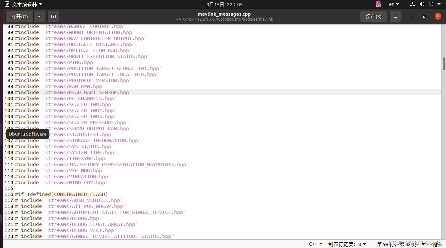The image size is (446, 248).
Task: Click the file path subtitle under the title
Action: 224,19
